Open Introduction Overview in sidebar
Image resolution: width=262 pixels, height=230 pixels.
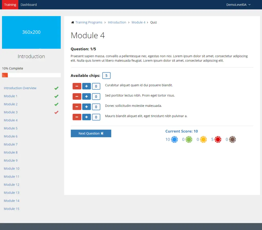pos(20,88)
